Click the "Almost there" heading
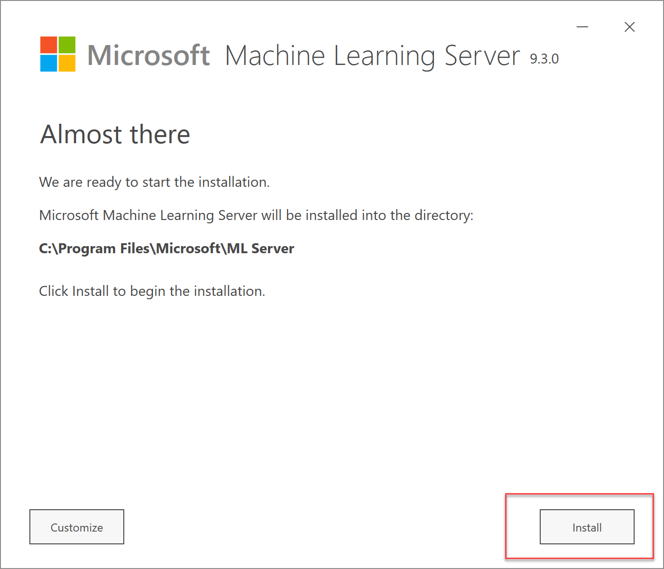 point(115,134)
